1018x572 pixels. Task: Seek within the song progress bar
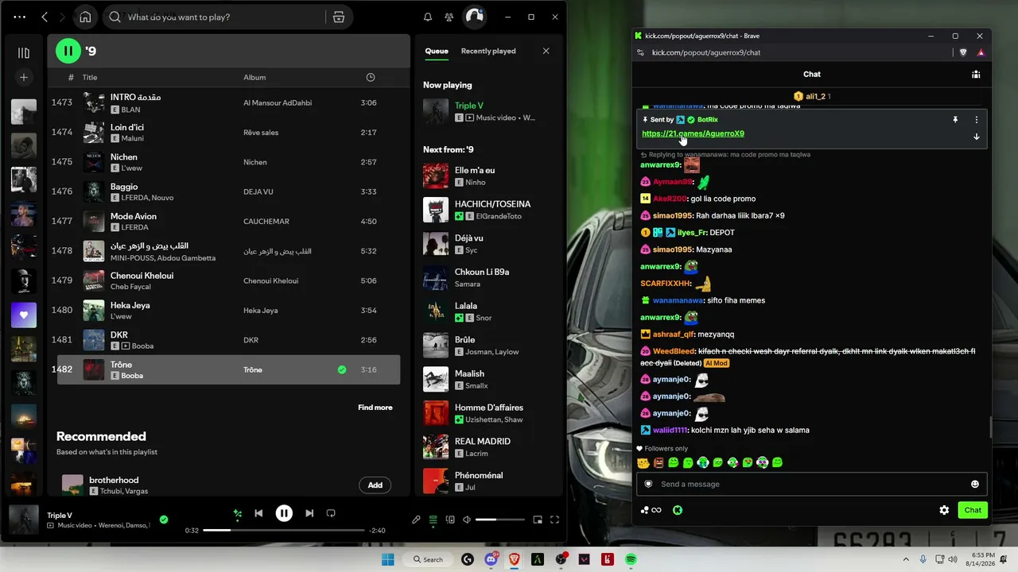(x=283, y=530)
